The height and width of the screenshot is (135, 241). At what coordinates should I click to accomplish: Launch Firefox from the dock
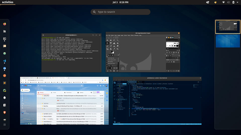[x=5, y=24]
